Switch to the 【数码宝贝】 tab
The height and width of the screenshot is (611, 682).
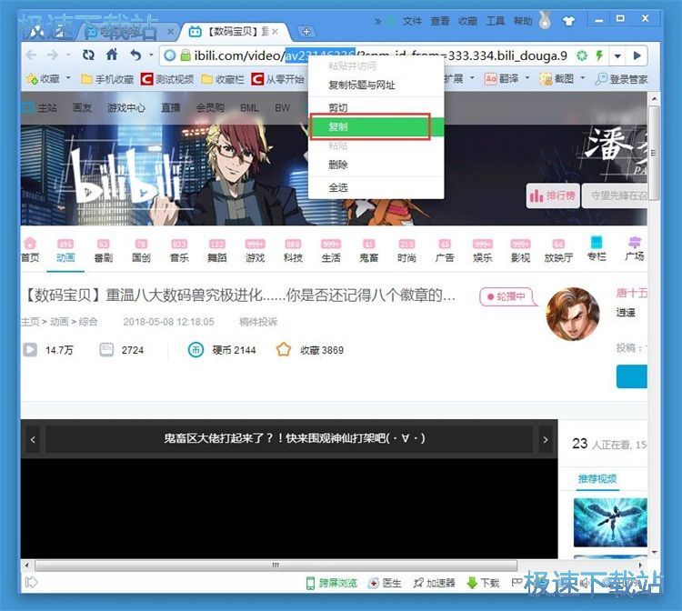point(234,31)
